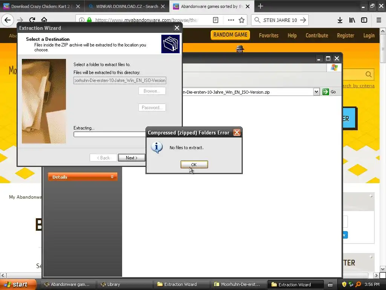Click the RANDOM GAME button

coord(230,35)
